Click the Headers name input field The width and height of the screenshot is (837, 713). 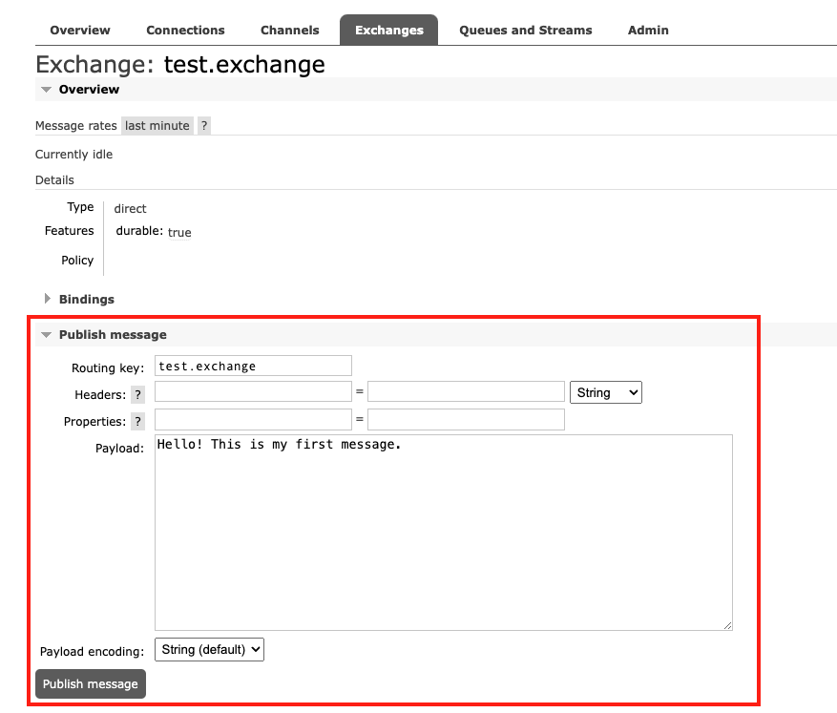point(253,392)
